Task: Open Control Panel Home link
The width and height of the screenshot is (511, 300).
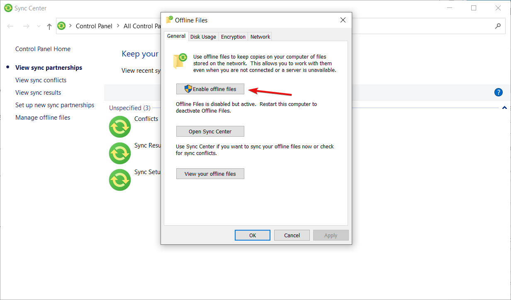Action: [43, 49]
